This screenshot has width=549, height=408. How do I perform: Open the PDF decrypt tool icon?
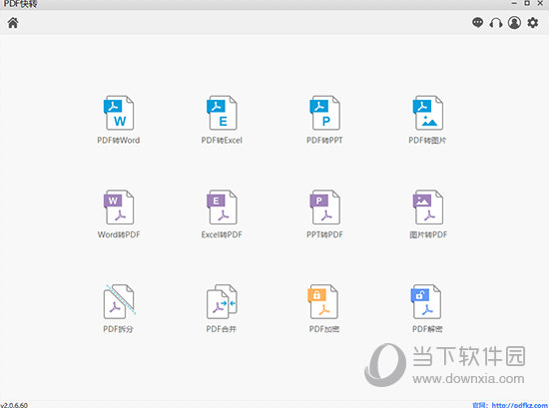[x=426, y=301]
